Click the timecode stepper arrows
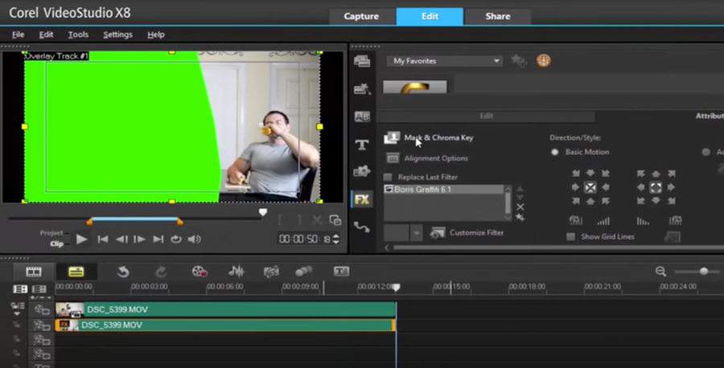This screenshot has height=368, width=724. pyautogui.click(x=336, y=239)
